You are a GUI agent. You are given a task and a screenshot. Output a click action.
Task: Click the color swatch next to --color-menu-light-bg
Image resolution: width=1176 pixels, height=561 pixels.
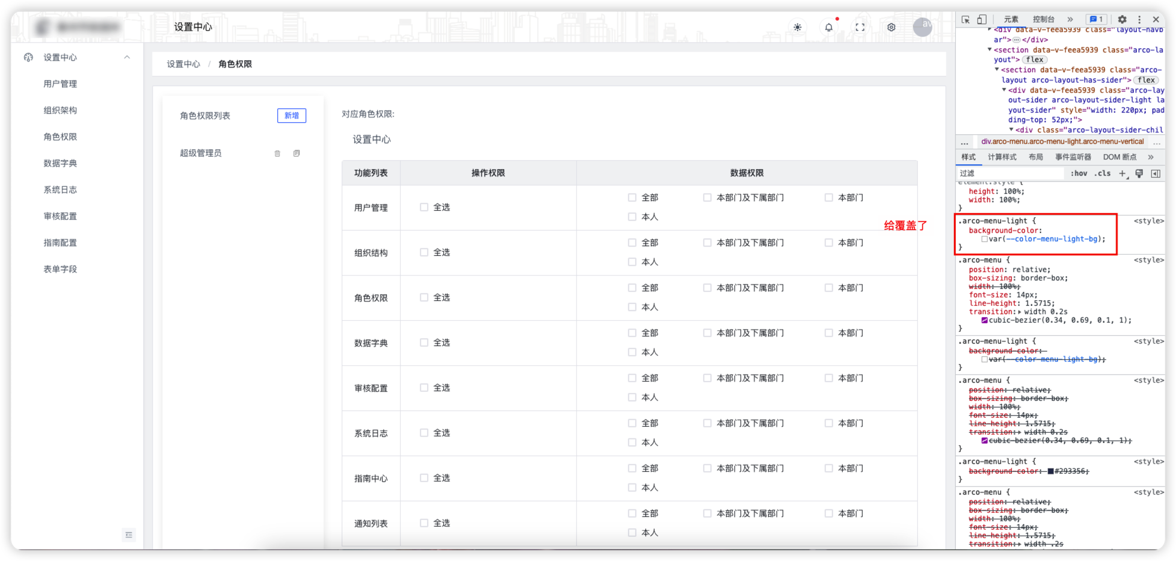(x=985, y=238)
